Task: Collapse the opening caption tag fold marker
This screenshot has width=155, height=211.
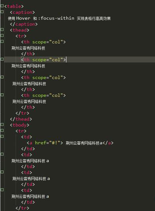Action: [x=2, y=12]
